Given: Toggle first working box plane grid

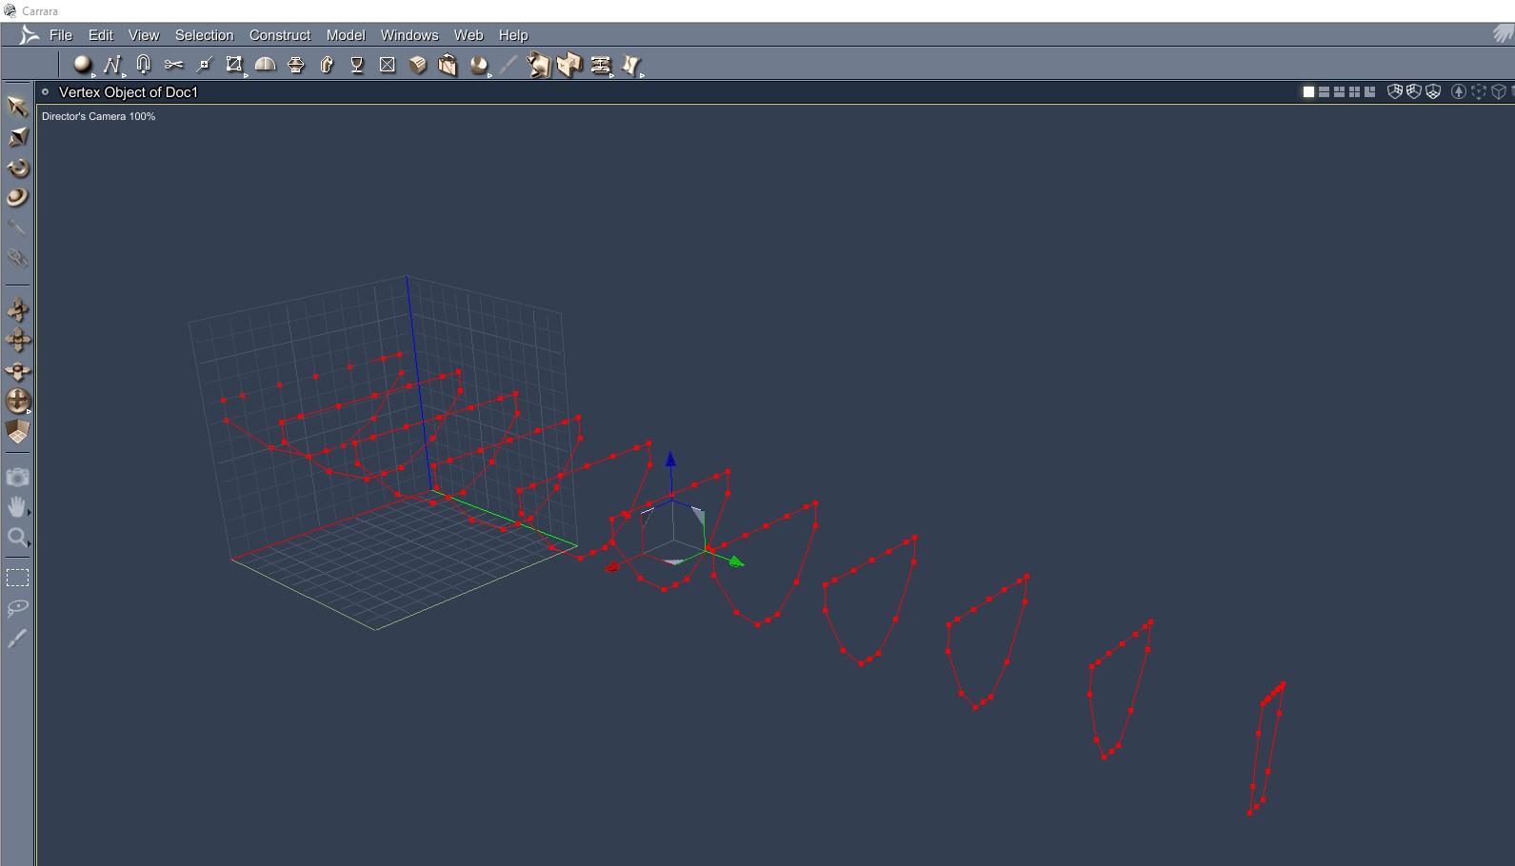Looking at the screenshot, I should (x=1395, y=92).
